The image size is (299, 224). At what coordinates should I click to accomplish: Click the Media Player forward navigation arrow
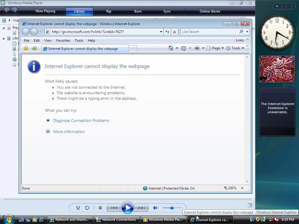coord(15,11)
